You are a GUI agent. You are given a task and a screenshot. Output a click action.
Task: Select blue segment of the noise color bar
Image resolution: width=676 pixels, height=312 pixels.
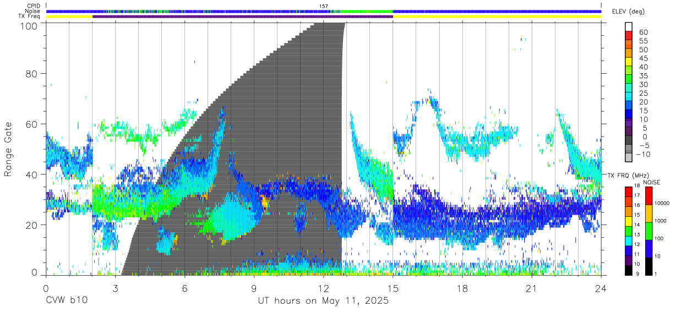[x=649, y=248]
